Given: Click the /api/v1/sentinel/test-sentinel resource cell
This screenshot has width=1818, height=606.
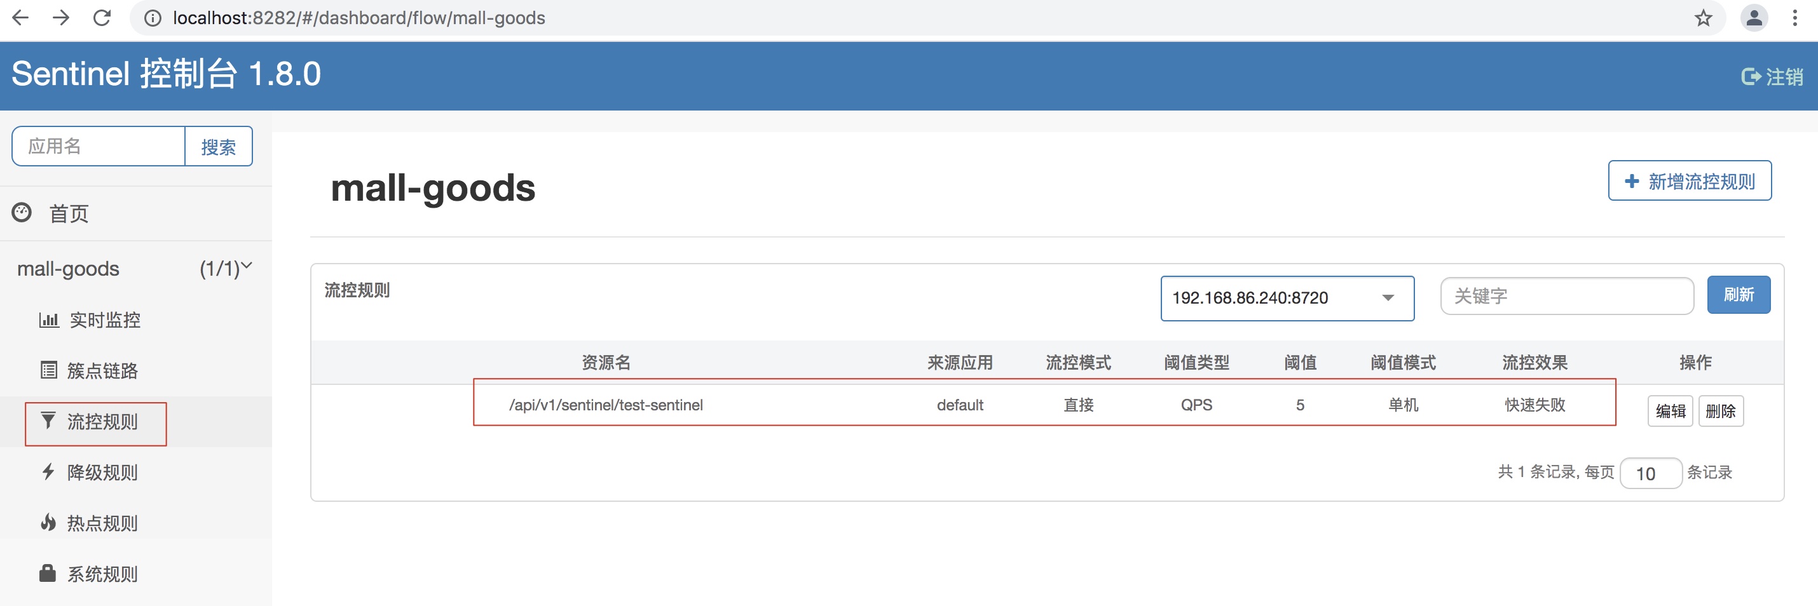Looking at the screenshot, I should click(x=606, y=405).
